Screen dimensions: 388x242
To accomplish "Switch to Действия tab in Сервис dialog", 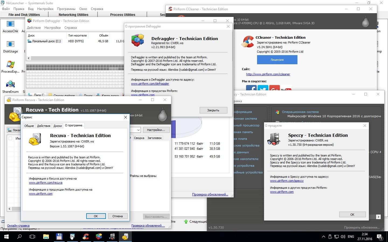I will coord(44,126).
